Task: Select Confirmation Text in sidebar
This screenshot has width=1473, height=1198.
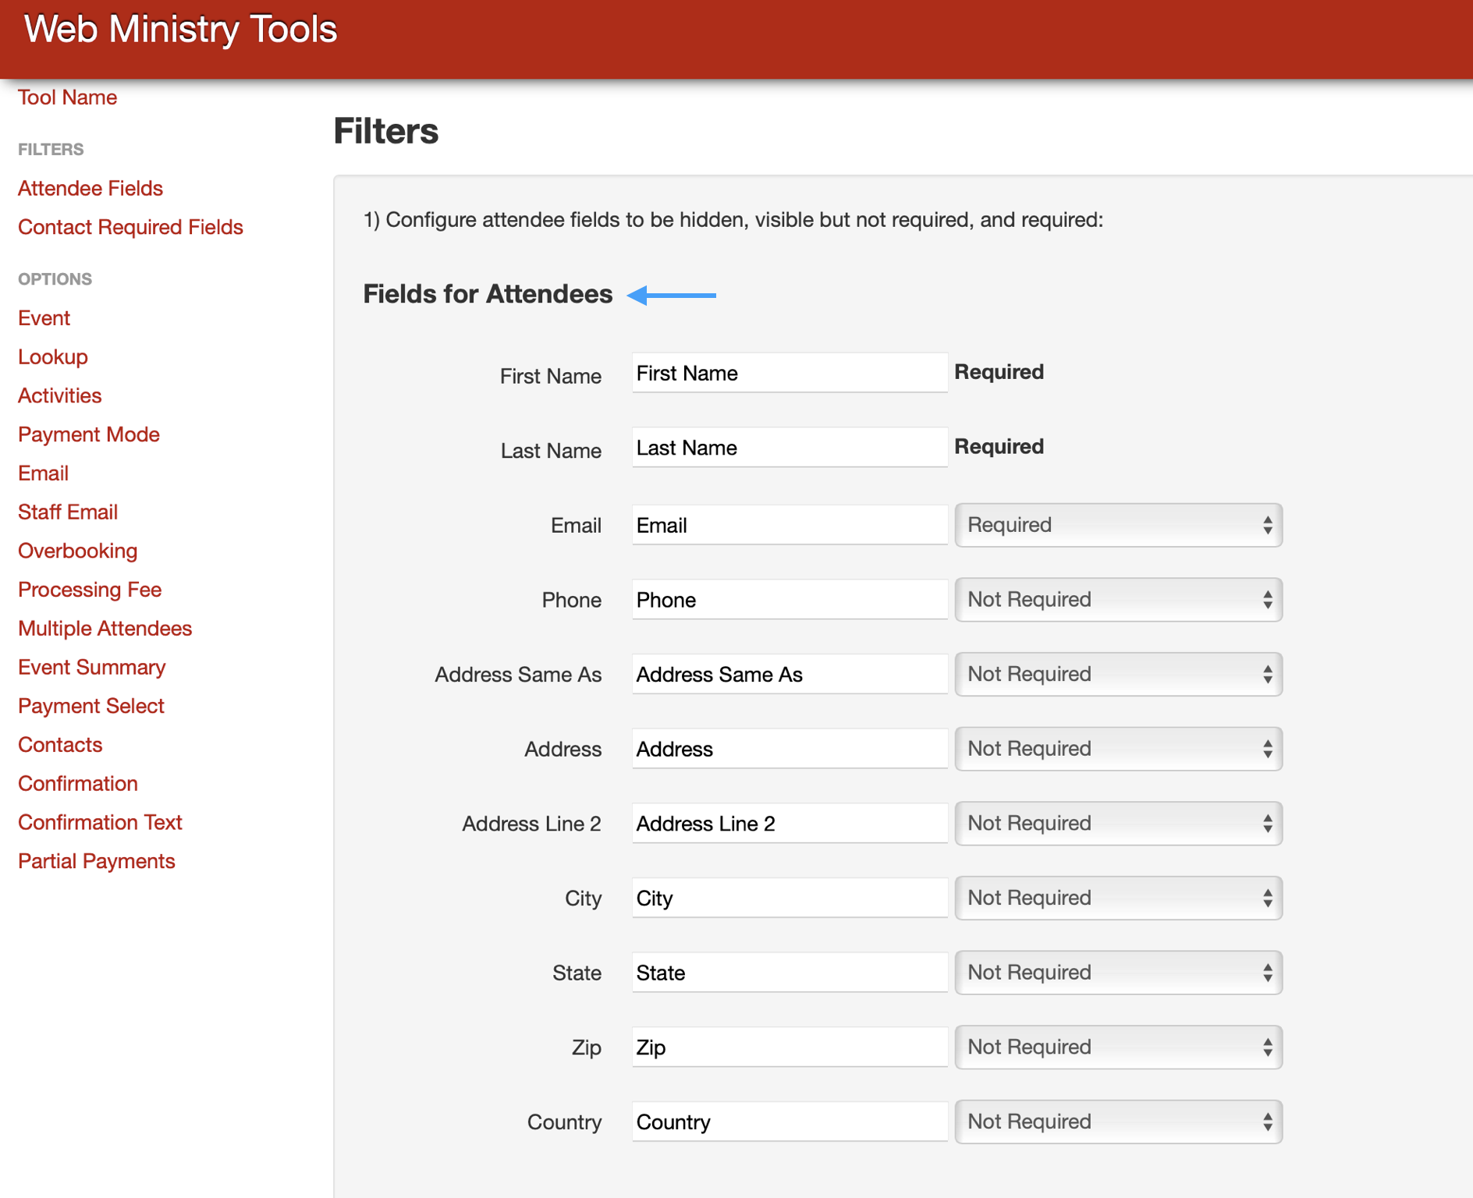Action: click(x=100, y=822)
